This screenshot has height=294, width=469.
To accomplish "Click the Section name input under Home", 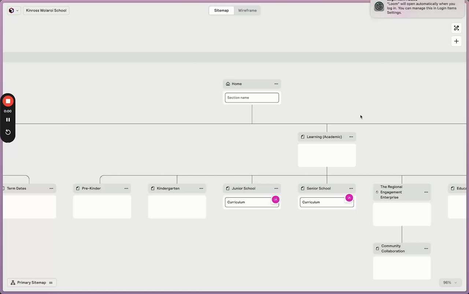I will point(252,98).
